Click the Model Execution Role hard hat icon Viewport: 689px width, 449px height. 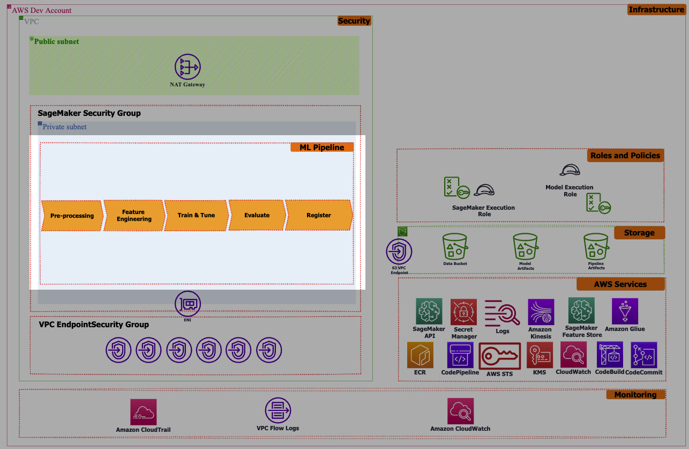(x=570, y=170)
